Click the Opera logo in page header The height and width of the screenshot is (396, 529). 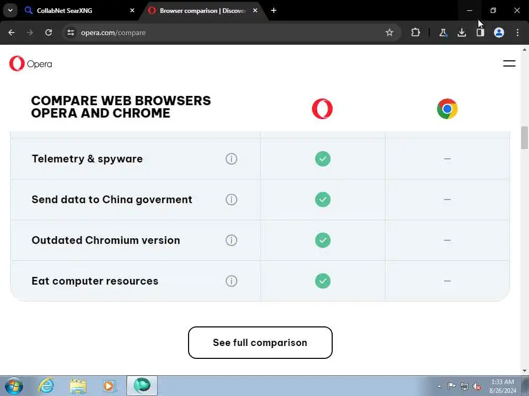[x=30, y=63]
